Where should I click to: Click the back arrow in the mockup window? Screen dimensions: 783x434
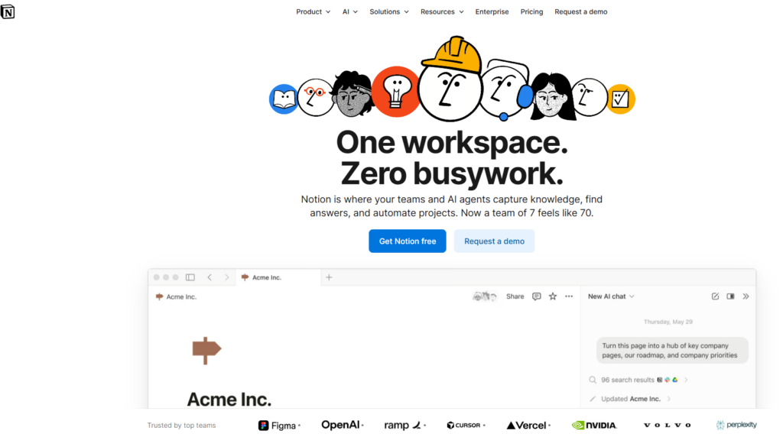pos(210,277)
